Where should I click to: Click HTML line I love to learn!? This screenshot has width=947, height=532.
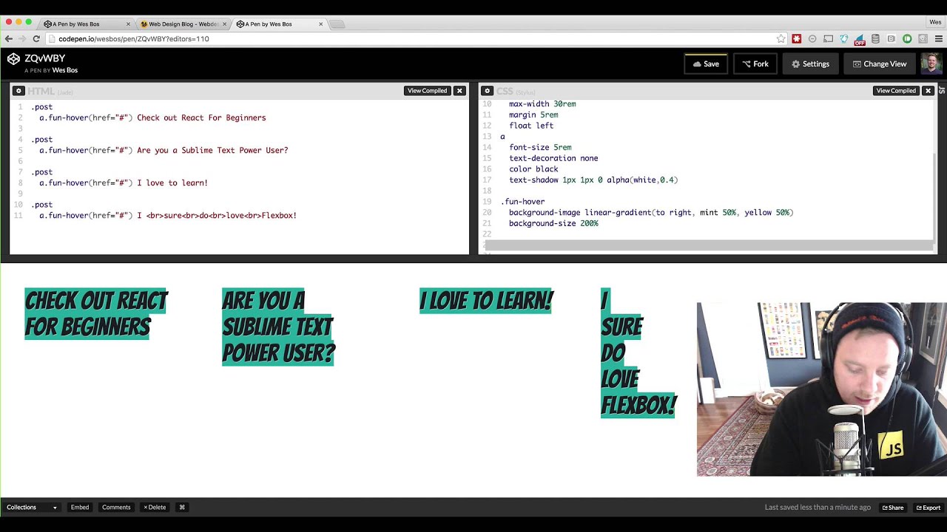coord(124,183)
